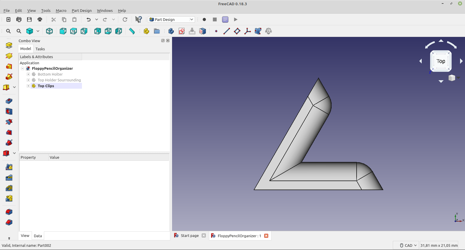
Task: Click the Datum plane icon
Action: coord(237,31)
